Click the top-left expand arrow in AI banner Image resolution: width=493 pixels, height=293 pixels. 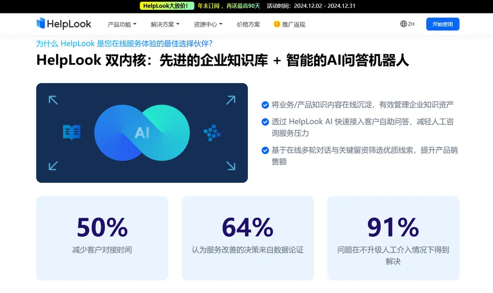pos(53,100)
